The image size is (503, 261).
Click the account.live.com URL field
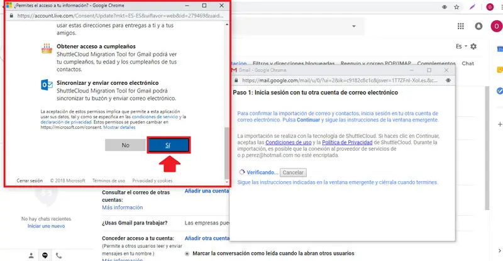pos(120,16)
